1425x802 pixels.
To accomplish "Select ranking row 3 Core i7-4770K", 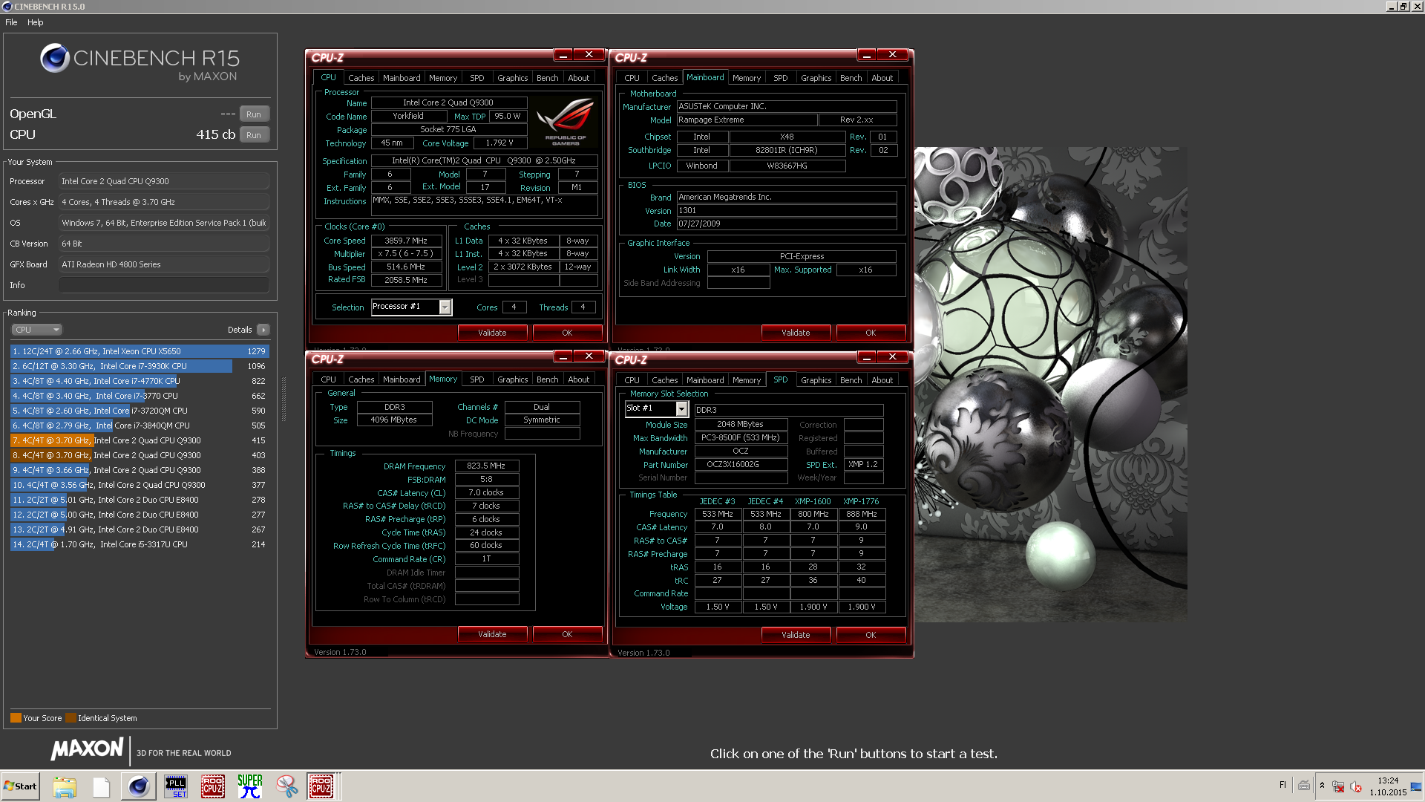I will 140,381.
